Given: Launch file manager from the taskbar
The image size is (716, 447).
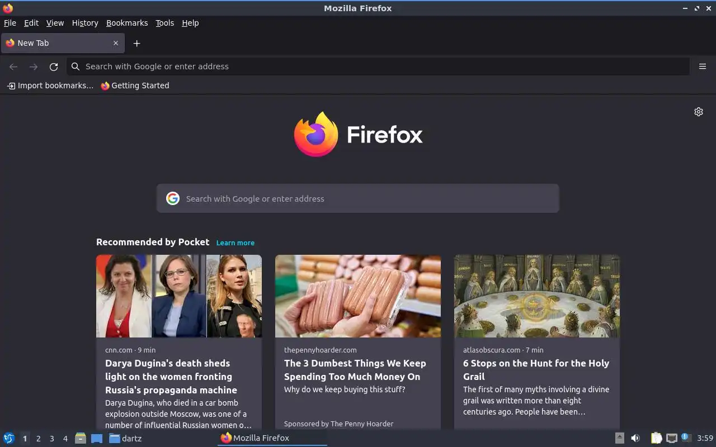Looking at the screenshot, I should pos(81,438).
